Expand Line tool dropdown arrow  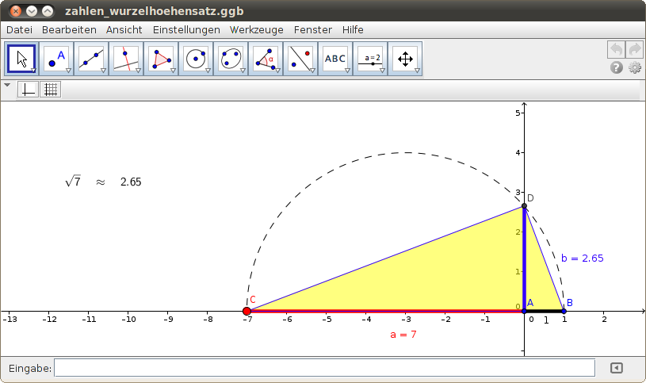point(103,71)
